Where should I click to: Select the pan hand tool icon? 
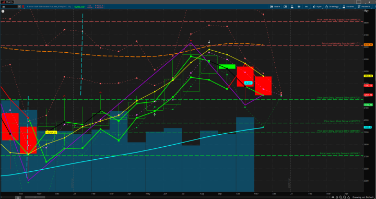tap(348, 197)
